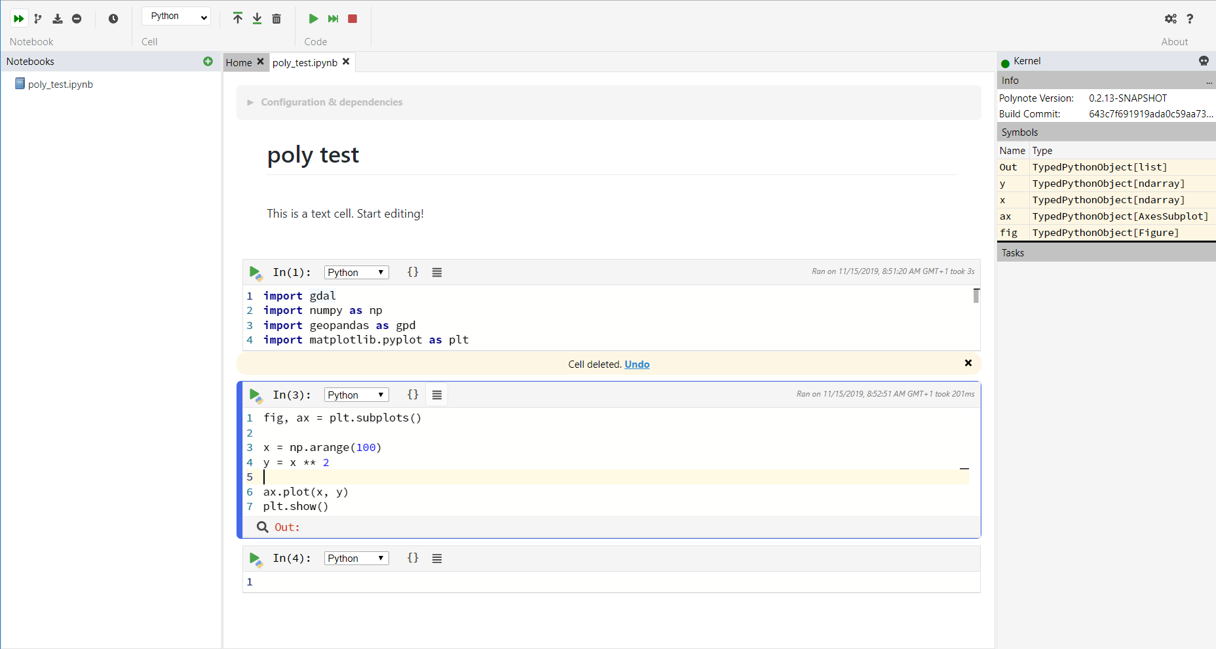The image size is (1216, 649).
Task: Click the green Kernel status indicator
Action: tap(1005, 60)
